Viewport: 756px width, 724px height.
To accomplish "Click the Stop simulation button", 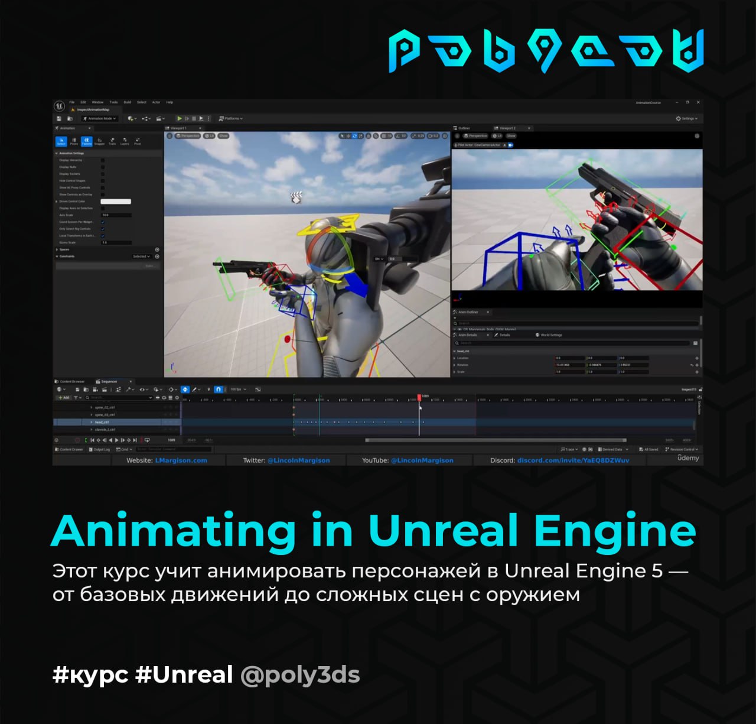I will point(194,118).
